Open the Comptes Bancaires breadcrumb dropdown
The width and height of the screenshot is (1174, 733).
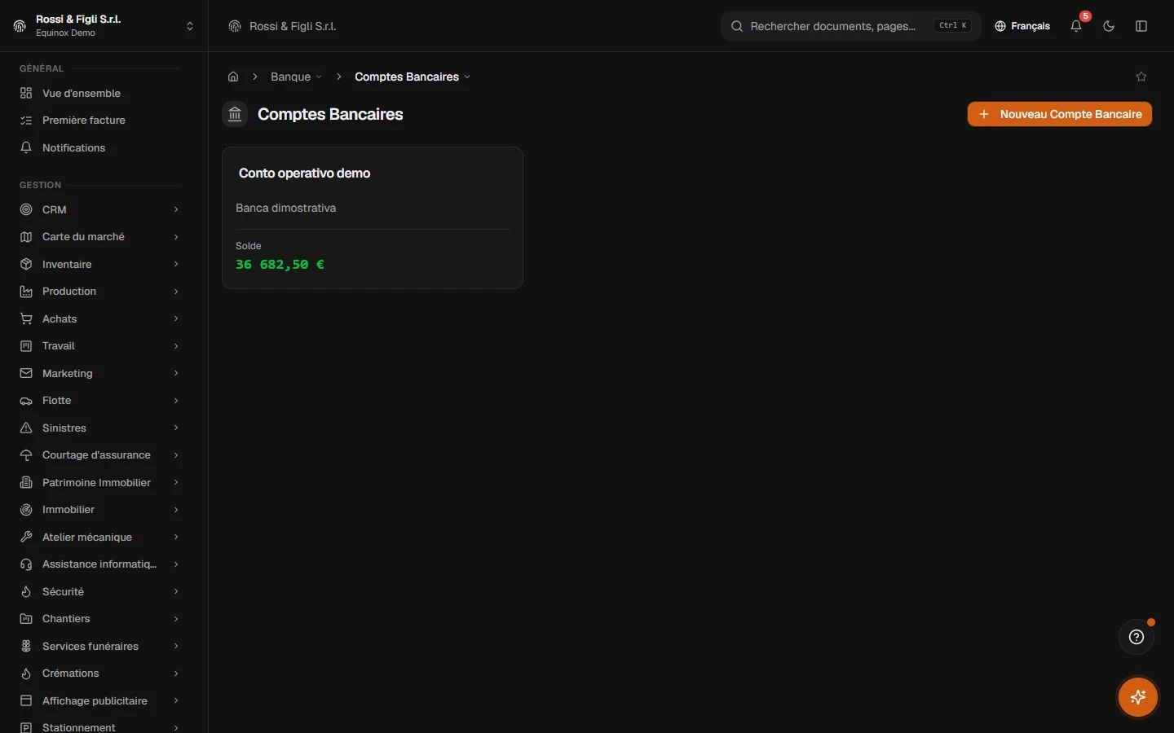coord(413,77)
